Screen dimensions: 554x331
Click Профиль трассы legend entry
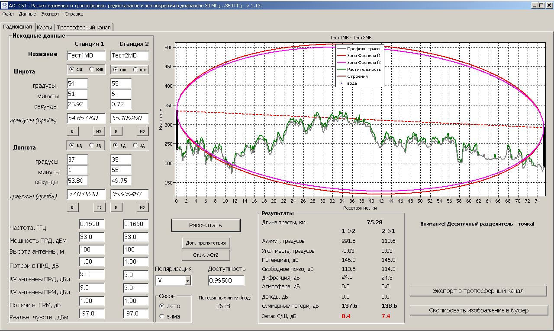pyautogui.click(x=360, y=49)
